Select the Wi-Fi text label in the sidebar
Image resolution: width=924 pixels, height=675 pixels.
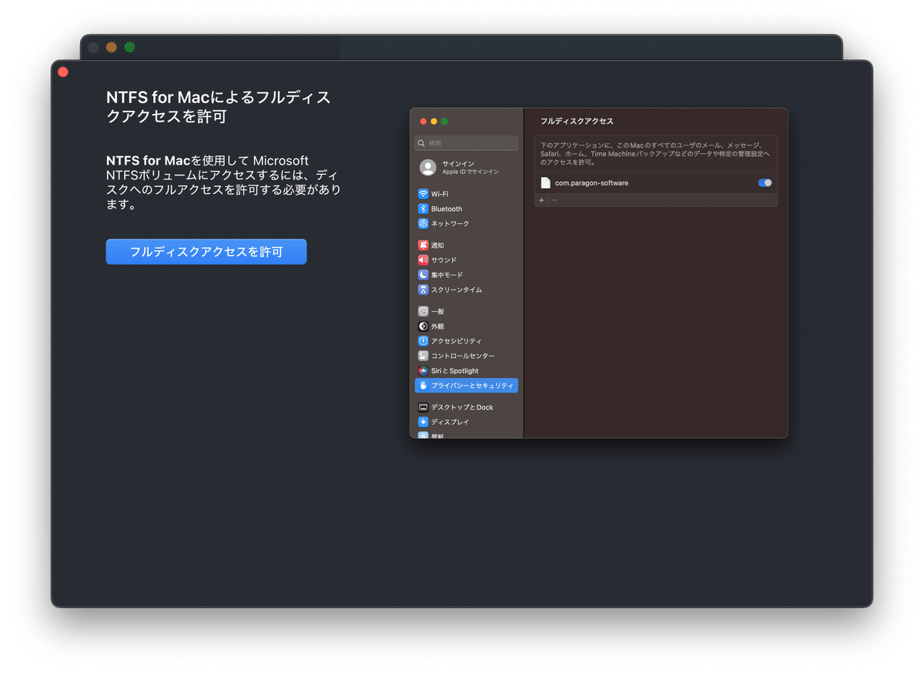tap(440, 194)
